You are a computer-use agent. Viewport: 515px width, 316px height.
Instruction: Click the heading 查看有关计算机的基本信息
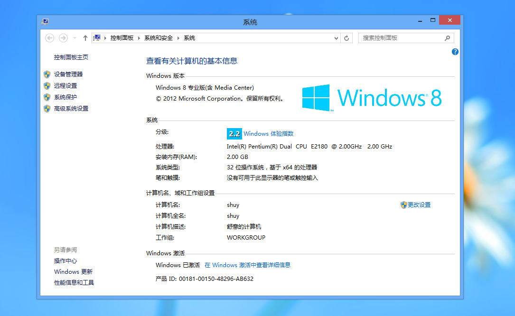click(192, 61)
